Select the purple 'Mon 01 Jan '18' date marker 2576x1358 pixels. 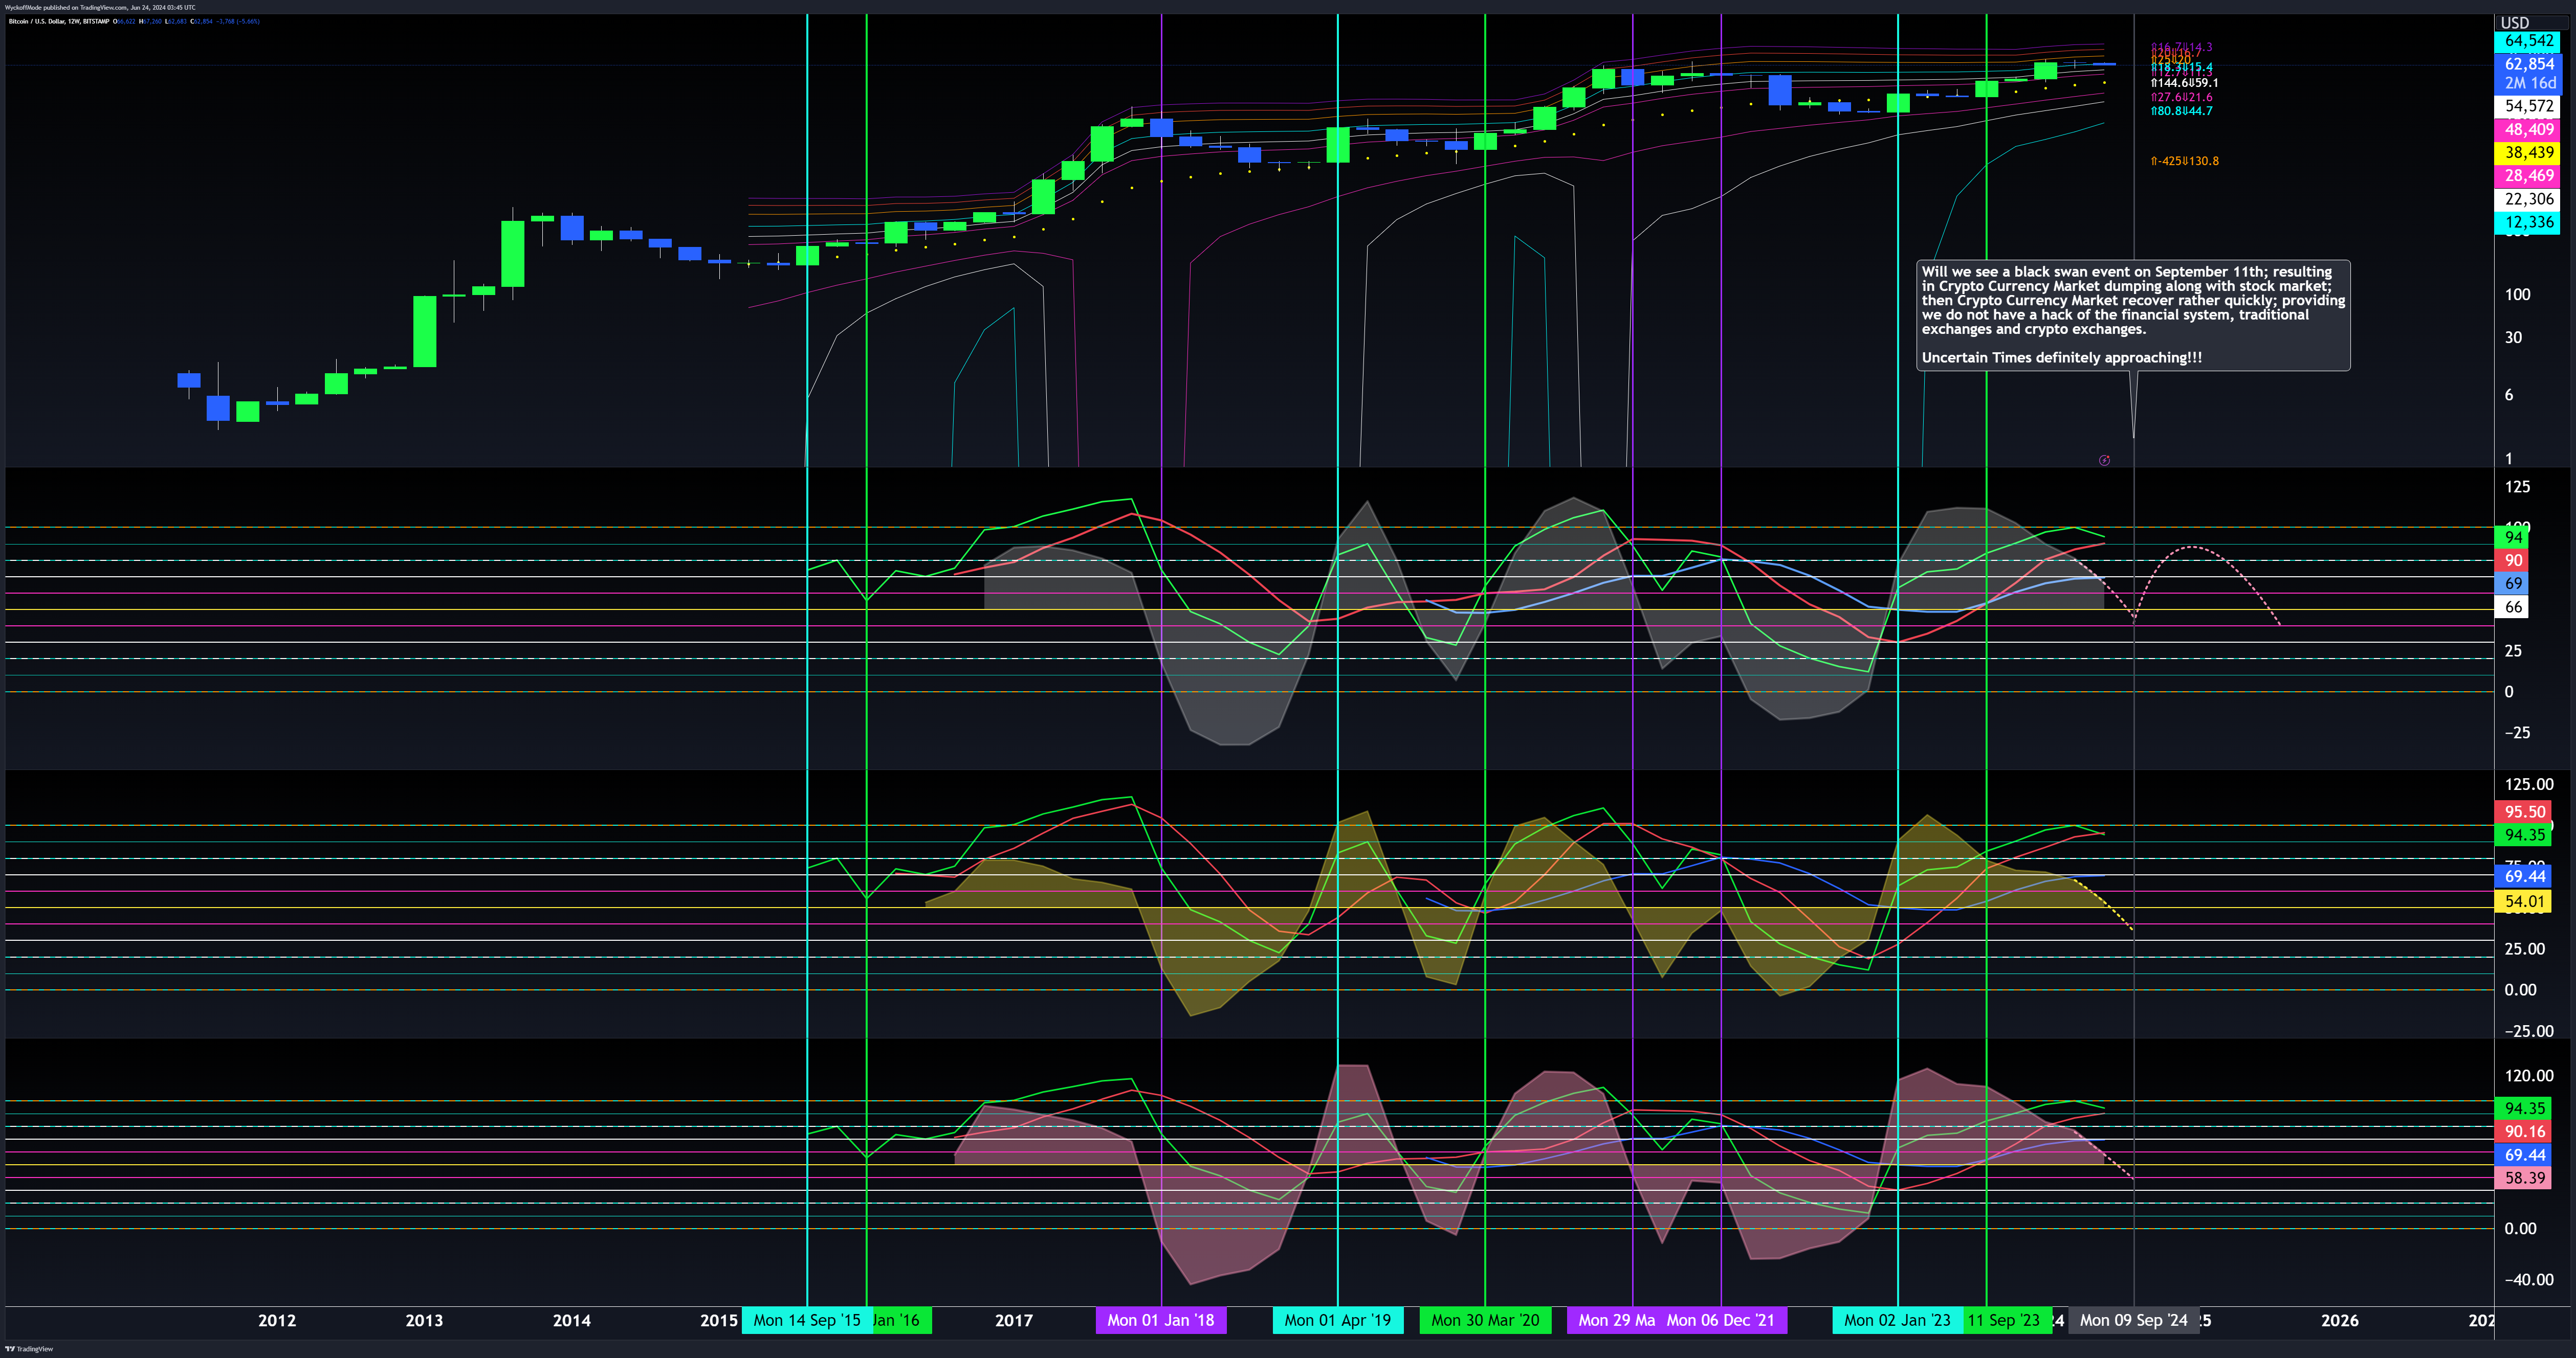[1161, 1320]
